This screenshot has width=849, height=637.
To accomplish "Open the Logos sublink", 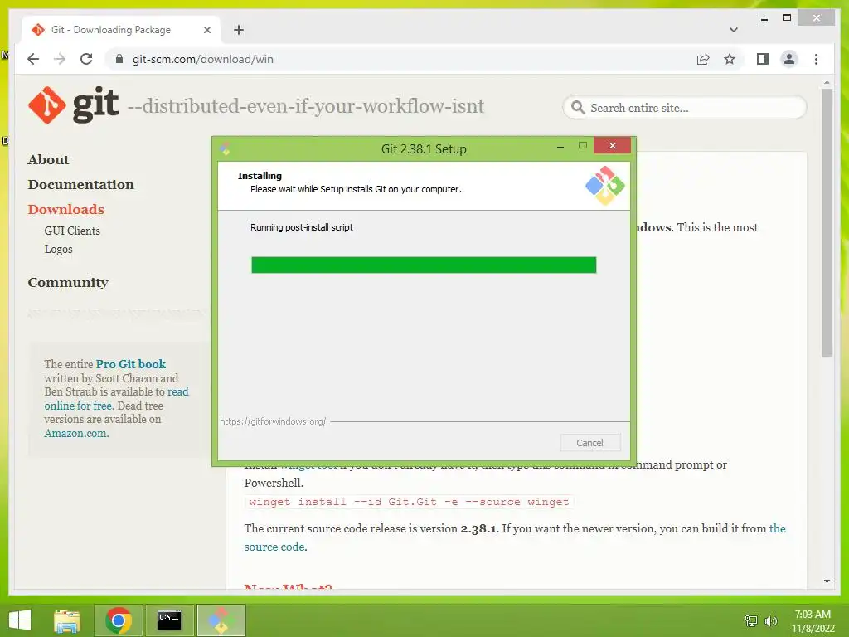I will [59, 249].
